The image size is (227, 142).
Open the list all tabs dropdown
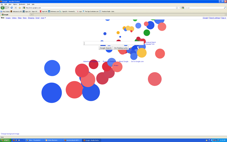pos(226,15)
